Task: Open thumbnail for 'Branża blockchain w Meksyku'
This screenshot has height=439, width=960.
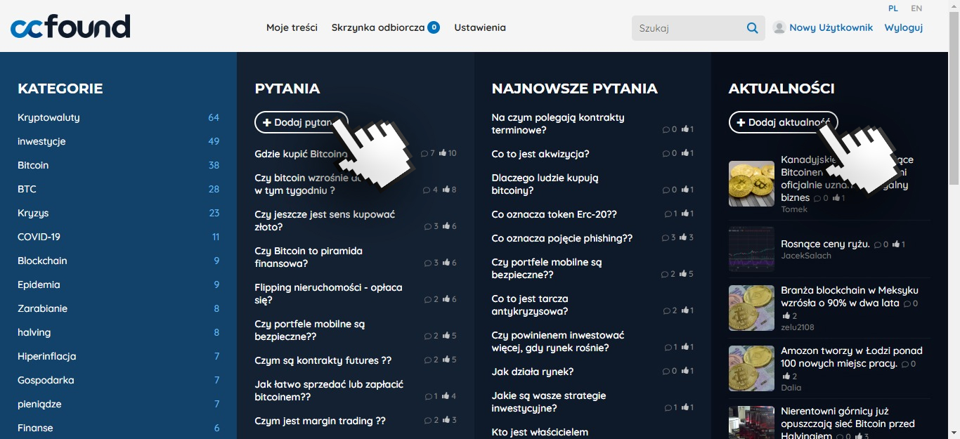Action: tap(751, 308)
